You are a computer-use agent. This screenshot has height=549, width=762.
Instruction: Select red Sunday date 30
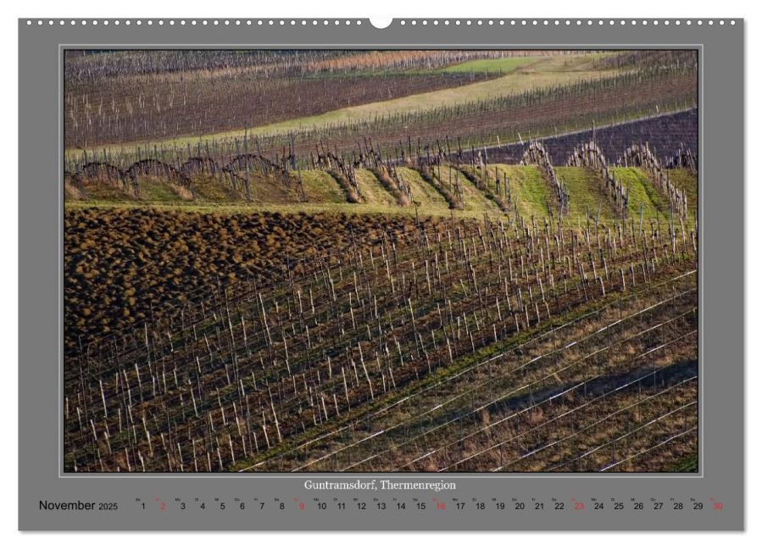(x=718, y=507)
